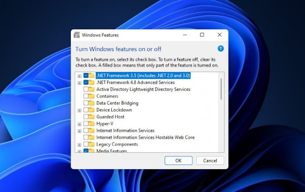
Task: Select the 'Internet Information Services' row label
Action: [x=126, y=130]
